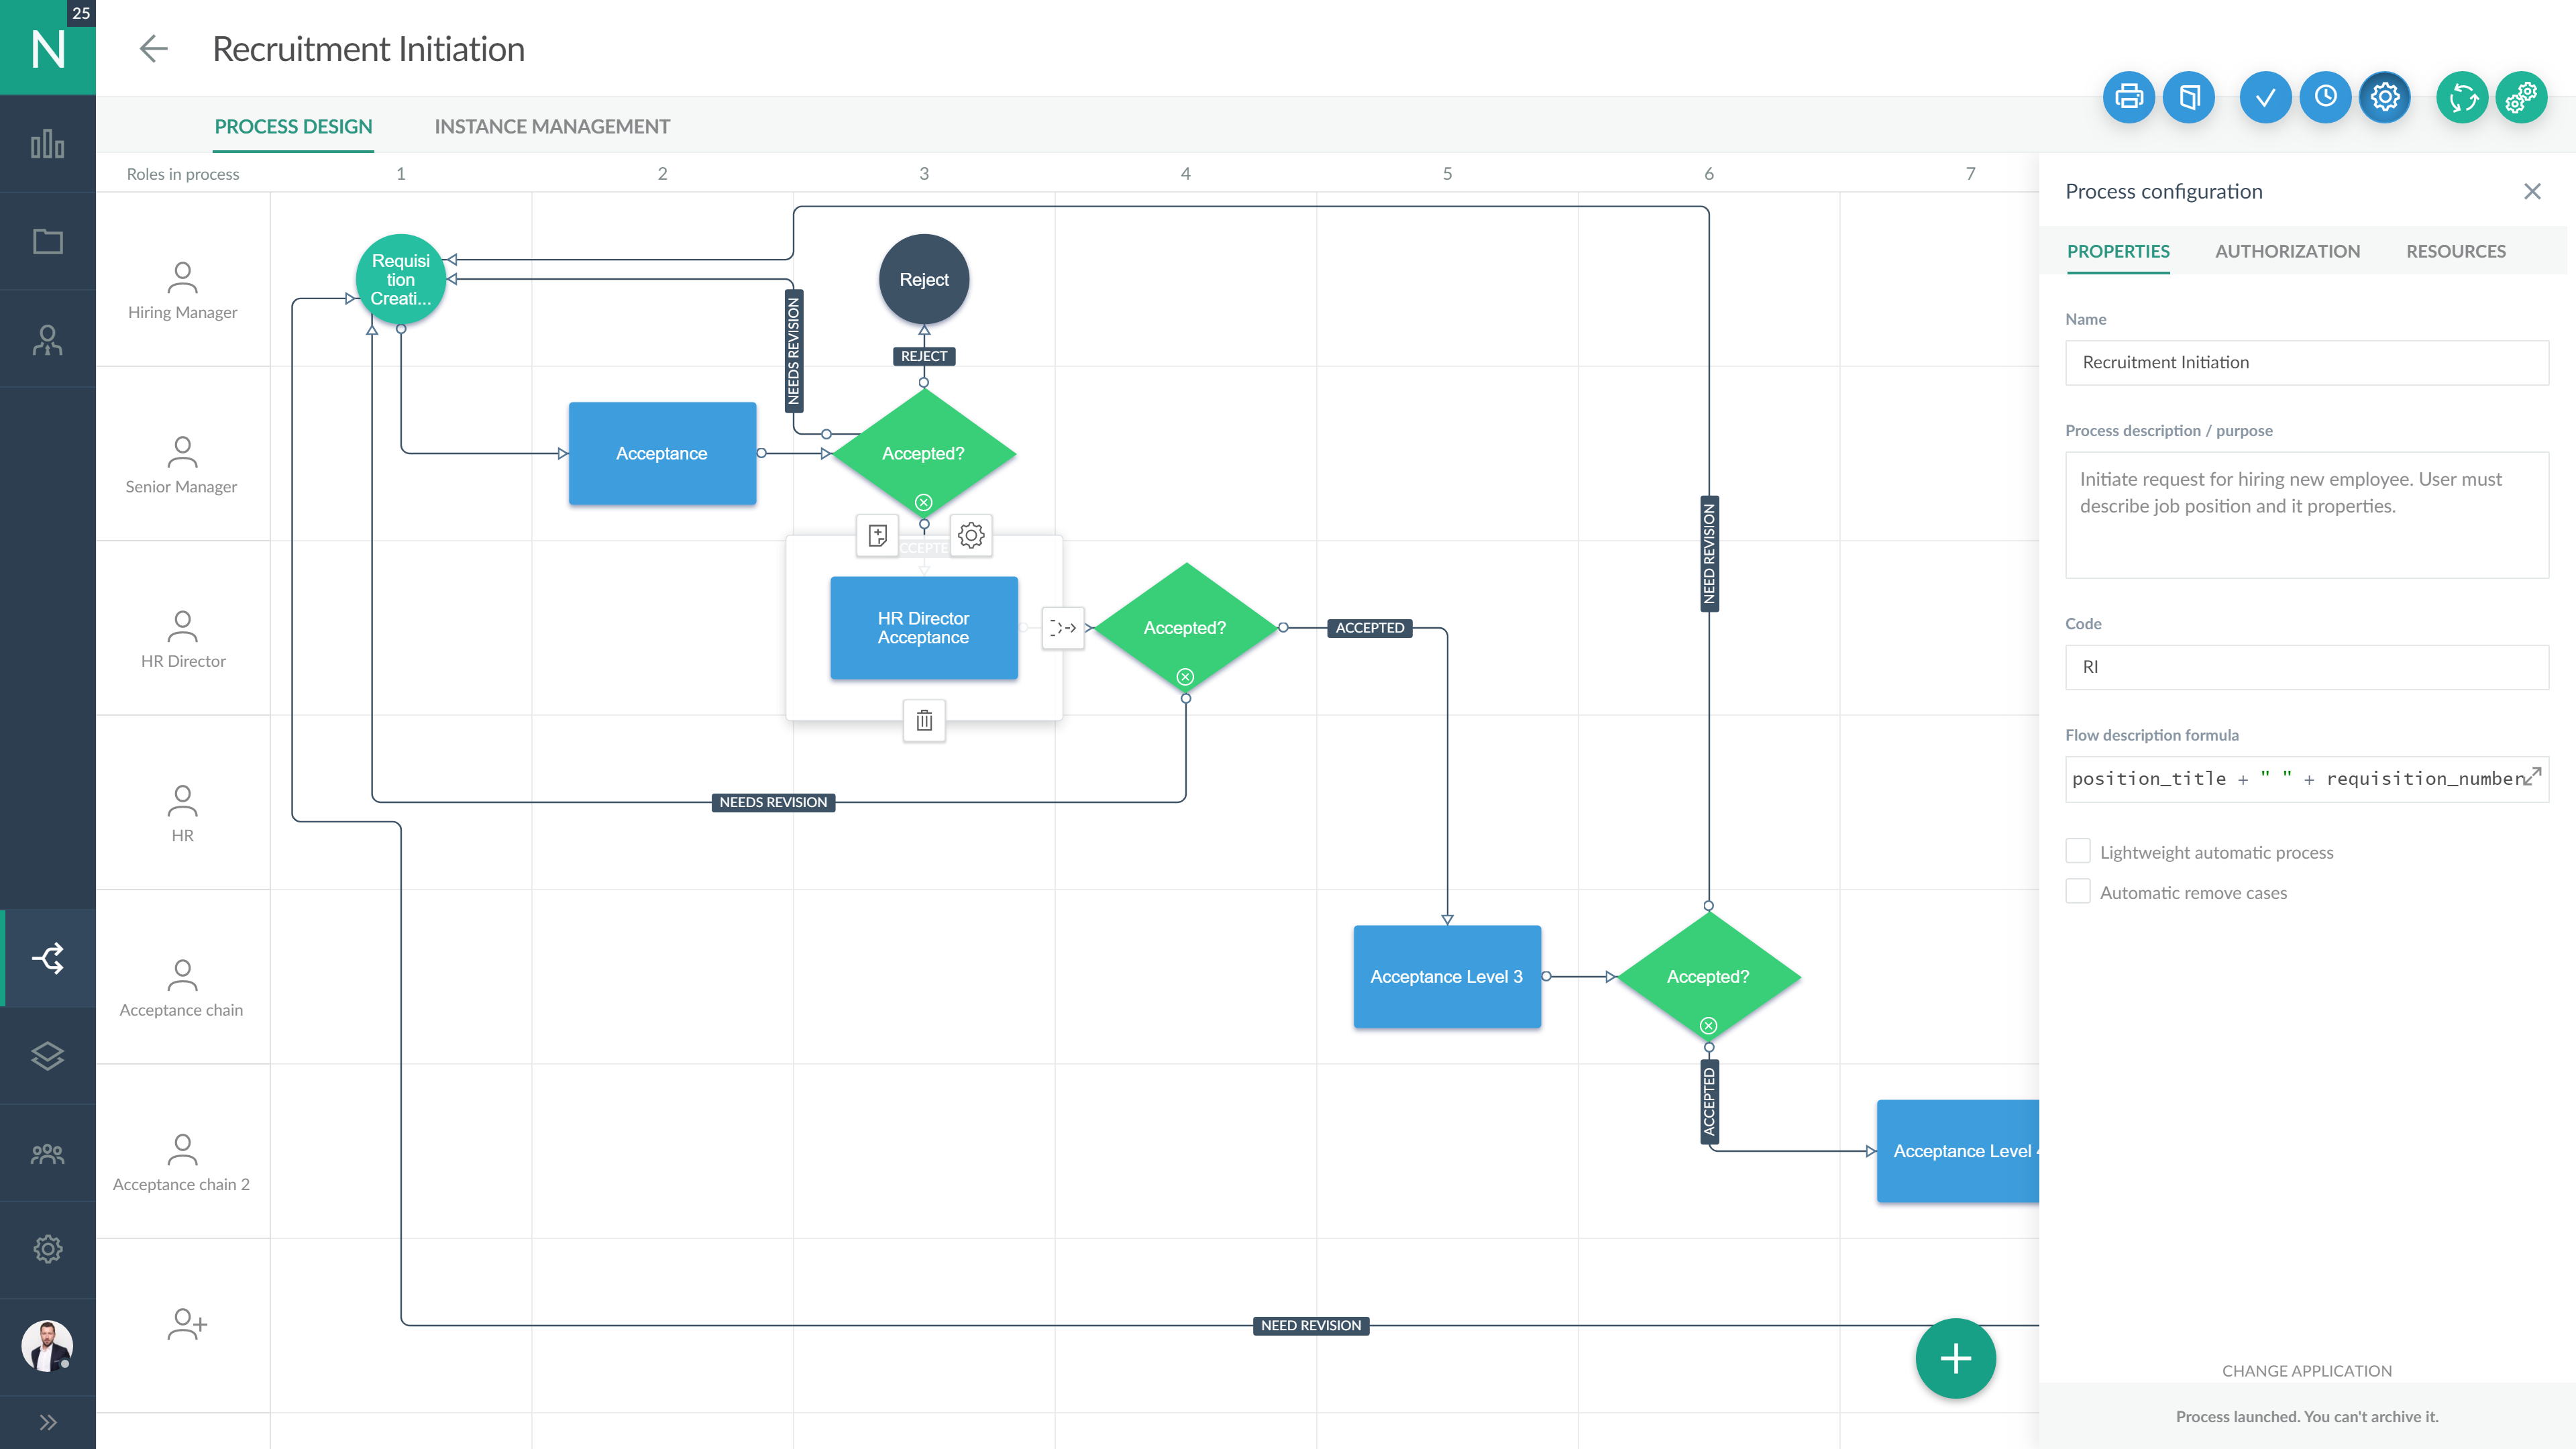
Task: Expand the Flow description formula editor
Action: [2533, 776]
